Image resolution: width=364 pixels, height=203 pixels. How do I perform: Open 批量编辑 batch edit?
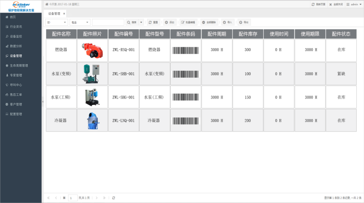pos(188,22)
